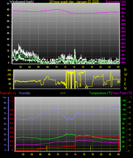
Task: Click the S compass letter beside wind direction chart
Action: tap(125, 79)
